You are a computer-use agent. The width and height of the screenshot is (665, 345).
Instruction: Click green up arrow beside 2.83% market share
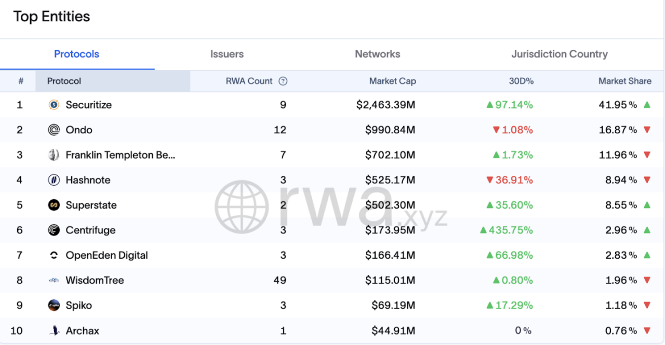click(x=647, y=255)
